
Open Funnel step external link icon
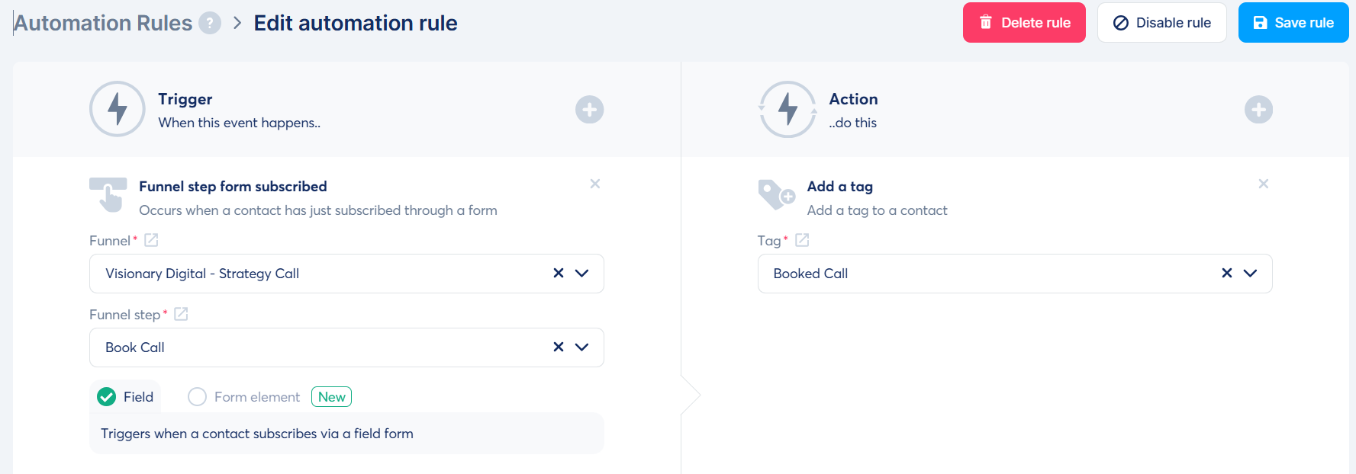(x=181, y=314)
